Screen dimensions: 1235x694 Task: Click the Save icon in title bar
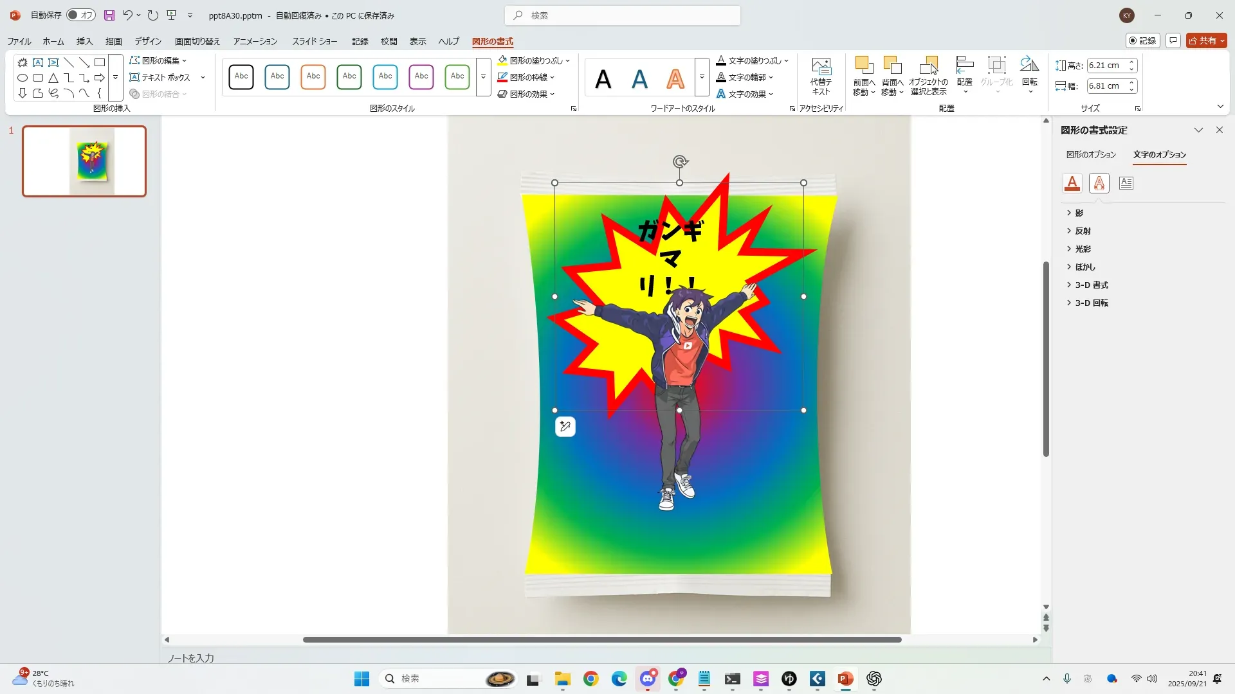click(x=109, y=15)
